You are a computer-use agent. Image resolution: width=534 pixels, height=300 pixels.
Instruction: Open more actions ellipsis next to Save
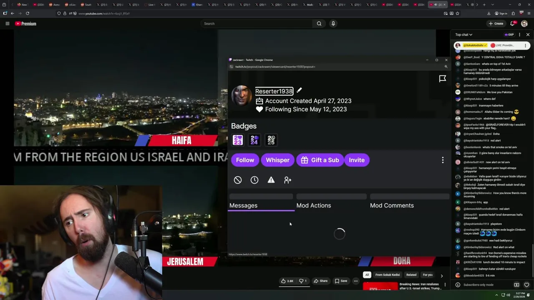tap(356, 281)
